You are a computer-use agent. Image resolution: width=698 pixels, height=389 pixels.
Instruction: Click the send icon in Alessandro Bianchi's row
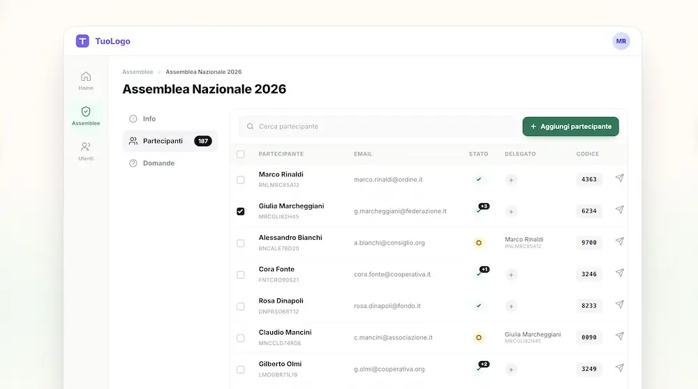click(x=619, y=242)
